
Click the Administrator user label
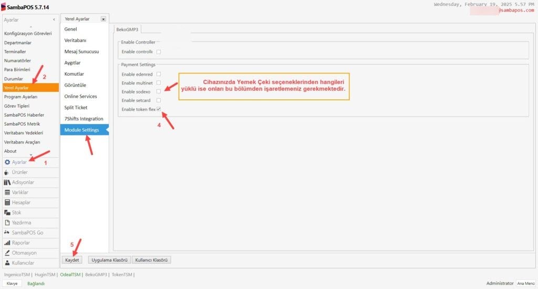[x=500, y=284]
